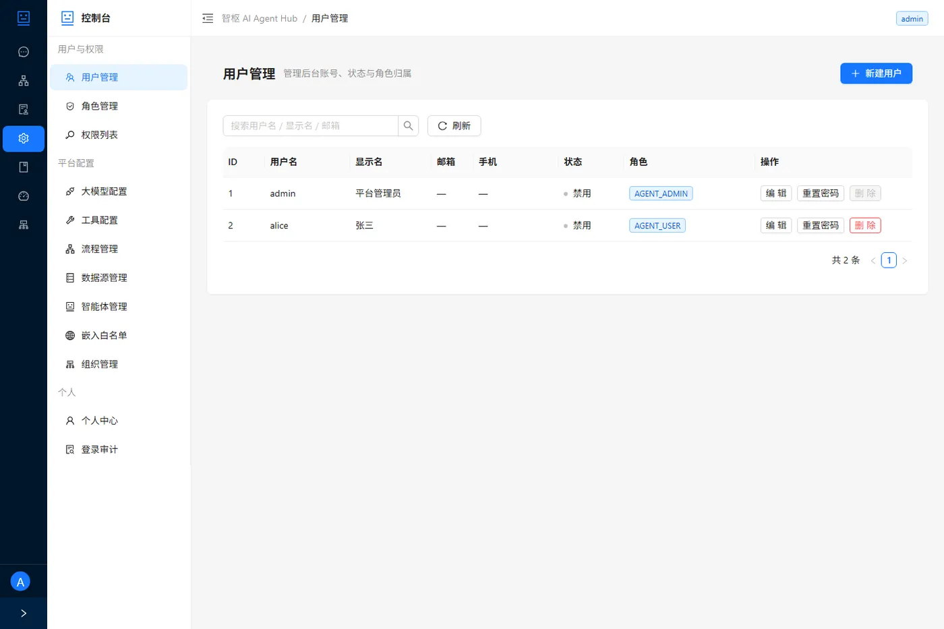Screen dimensions: 944x629
Task: Focus the user search input field
Action: click(x=310, y=126)
